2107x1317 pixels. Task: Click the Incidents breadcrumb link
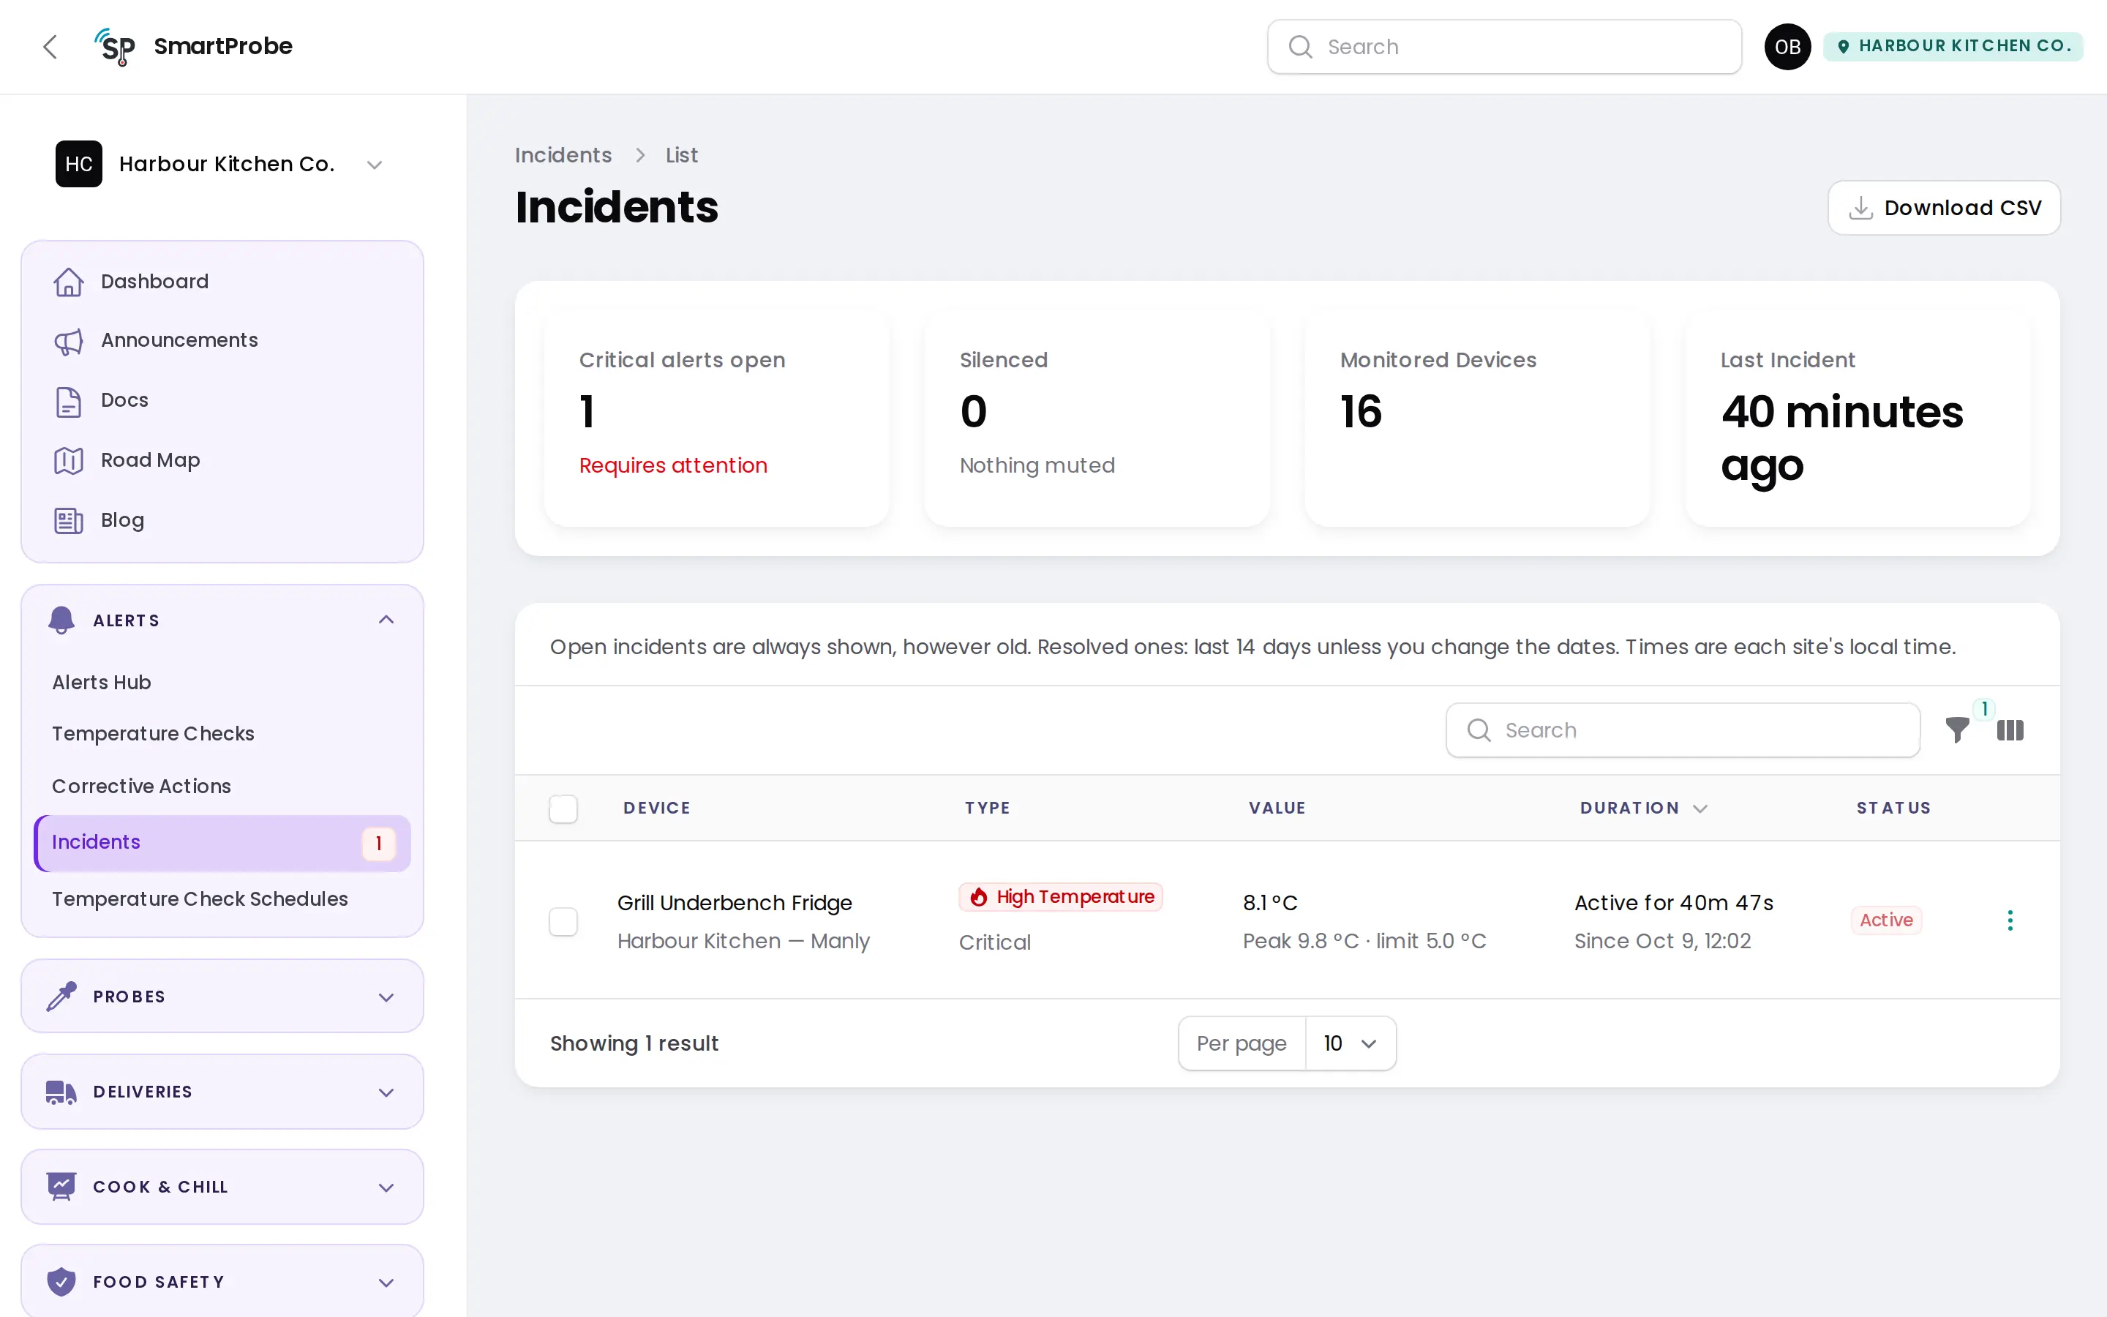pyautogui.click(x=563, y=155)
